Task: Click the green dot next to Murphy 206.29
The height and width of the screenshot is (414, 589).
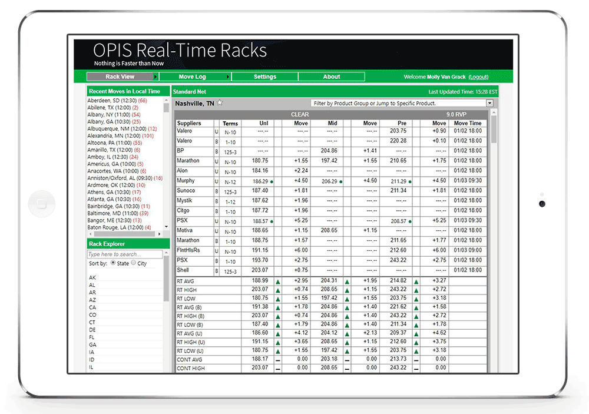Action: tap(340, 181)
